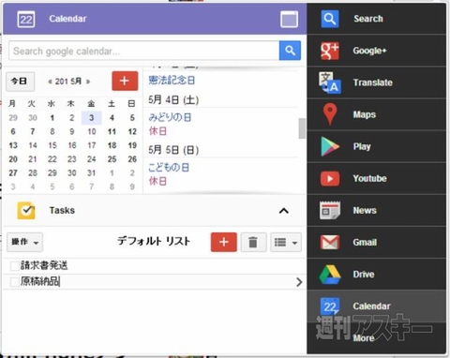This screenshot has width=450, height=358.
Task: Click the 5月 4日 (土) date header
Action: [x=173, y=100]
